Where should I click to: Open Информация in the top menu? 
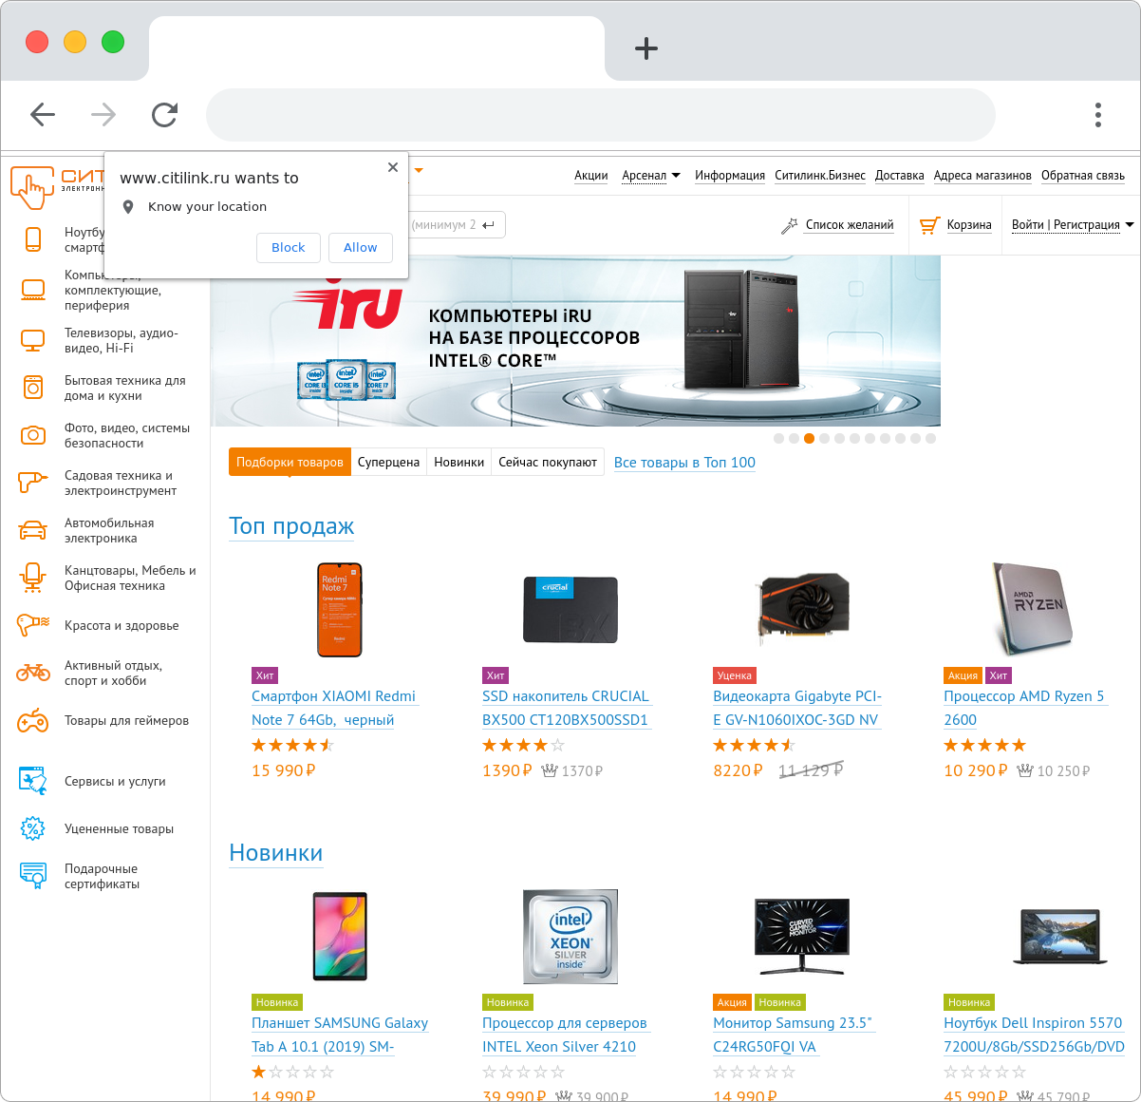pyautogui.click(x=730, y=176)
